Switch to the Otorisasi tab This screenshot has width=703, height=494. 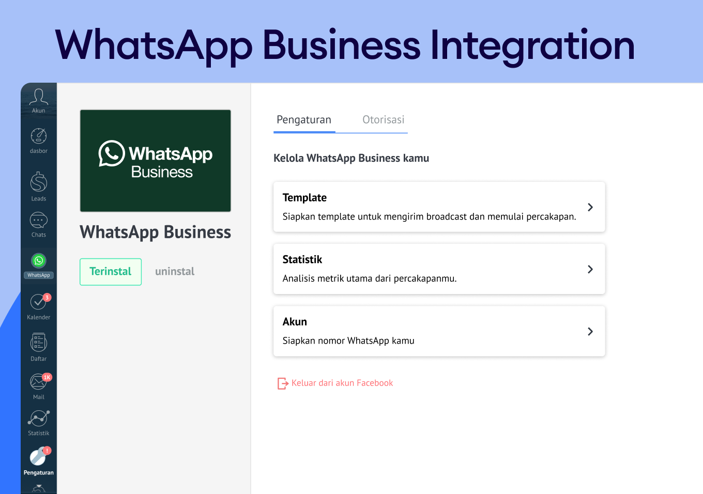pos(383,120)
